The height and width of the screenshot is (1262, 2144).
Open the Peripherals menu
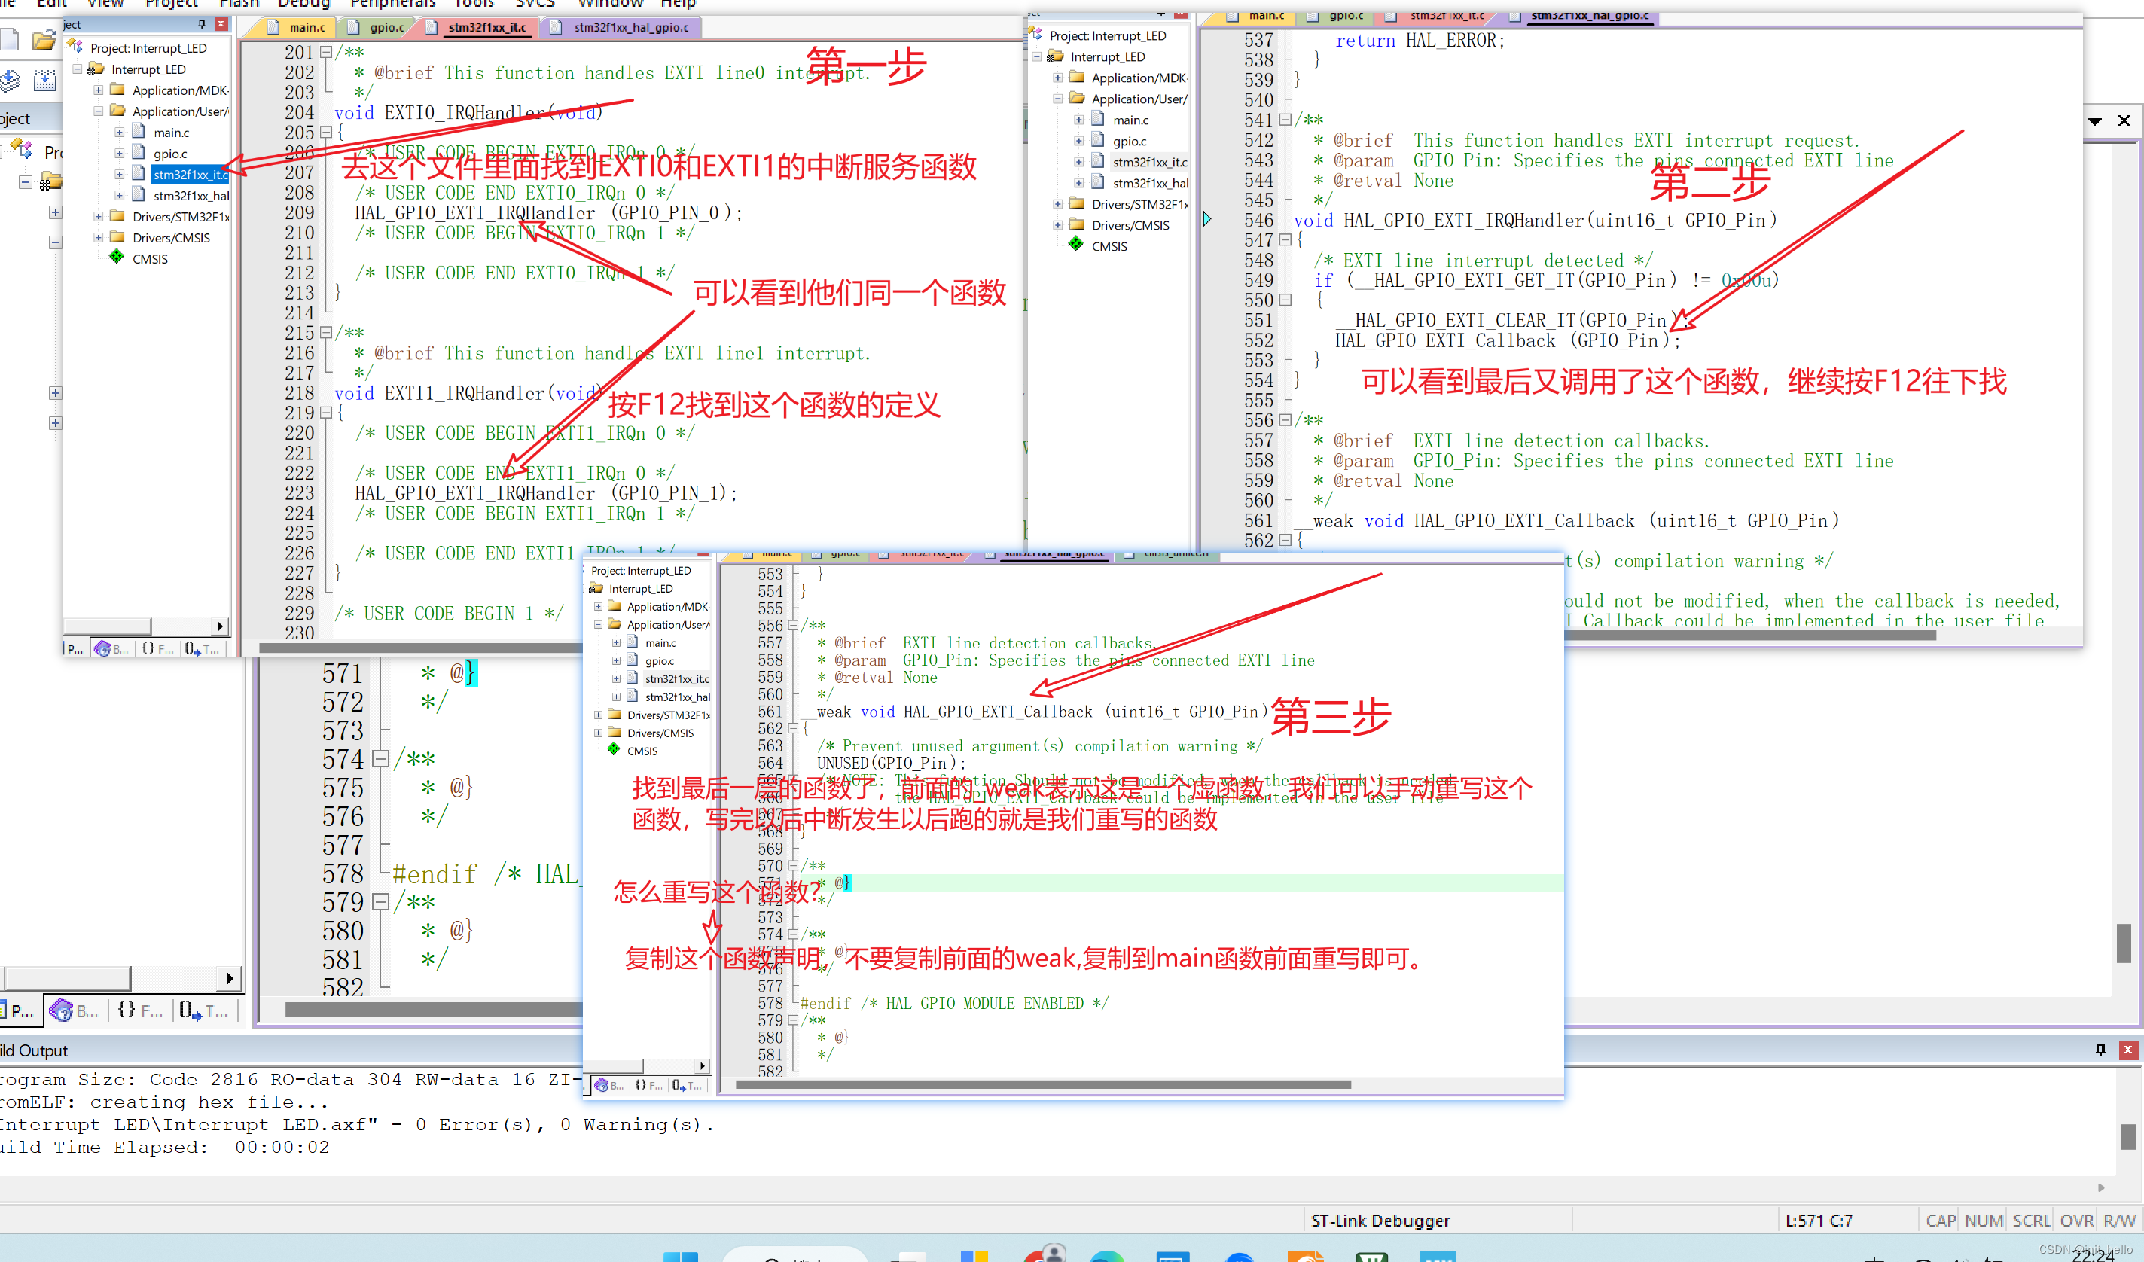coord(392,4)
